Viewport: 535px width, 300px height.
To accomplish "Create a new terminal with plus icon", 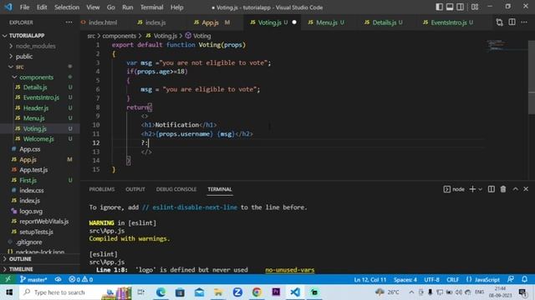I will click(x=472, y=189).
